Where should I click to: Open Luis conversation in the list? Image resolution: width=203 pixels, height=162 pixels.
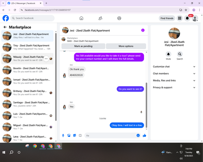point(27,115)
